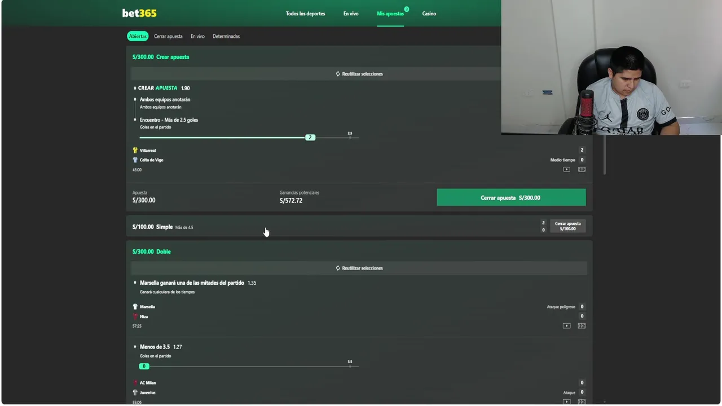
Task: Switch to the Cerrar apuesta tab
Action: point(168,36)
